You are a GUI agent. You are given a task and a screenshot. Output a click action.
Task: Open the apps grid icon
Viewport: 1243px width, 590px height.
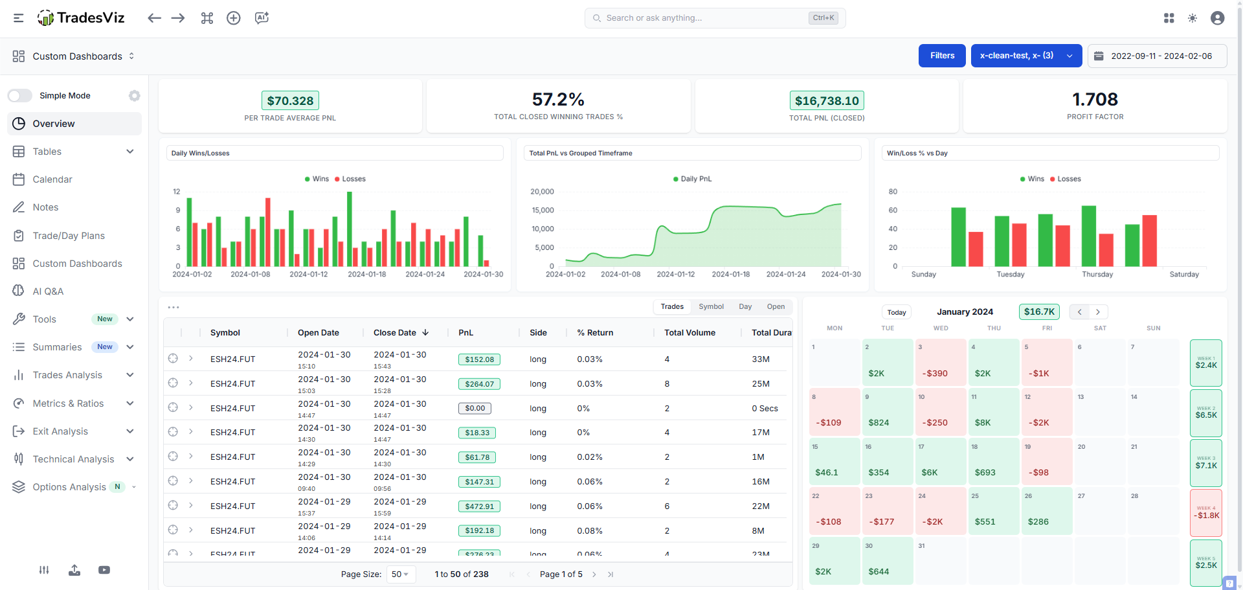click(x=1169, y=18)
